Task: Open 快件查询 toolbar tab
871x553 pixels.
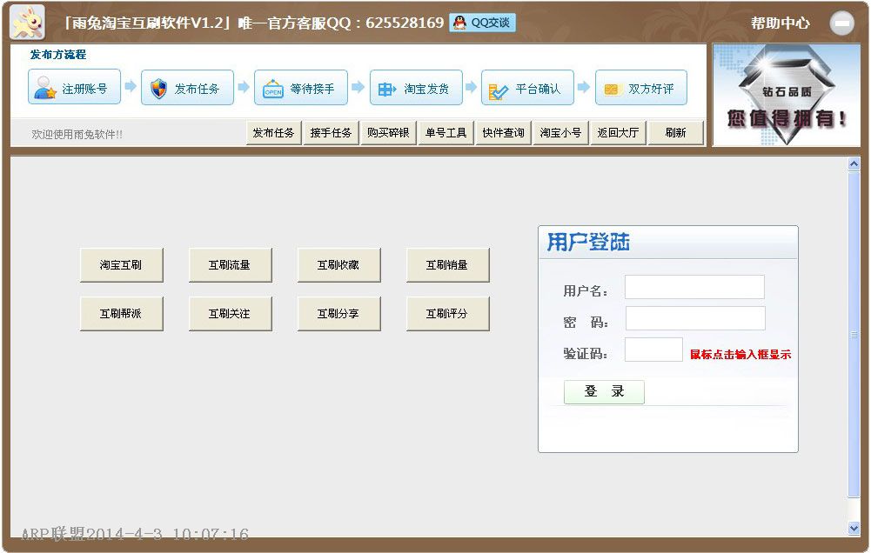Action: coord(503,133)
